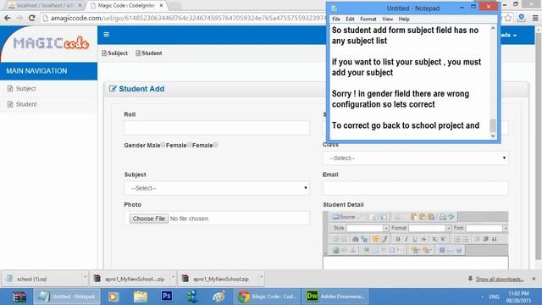Click the text color icon in editor

416,250
